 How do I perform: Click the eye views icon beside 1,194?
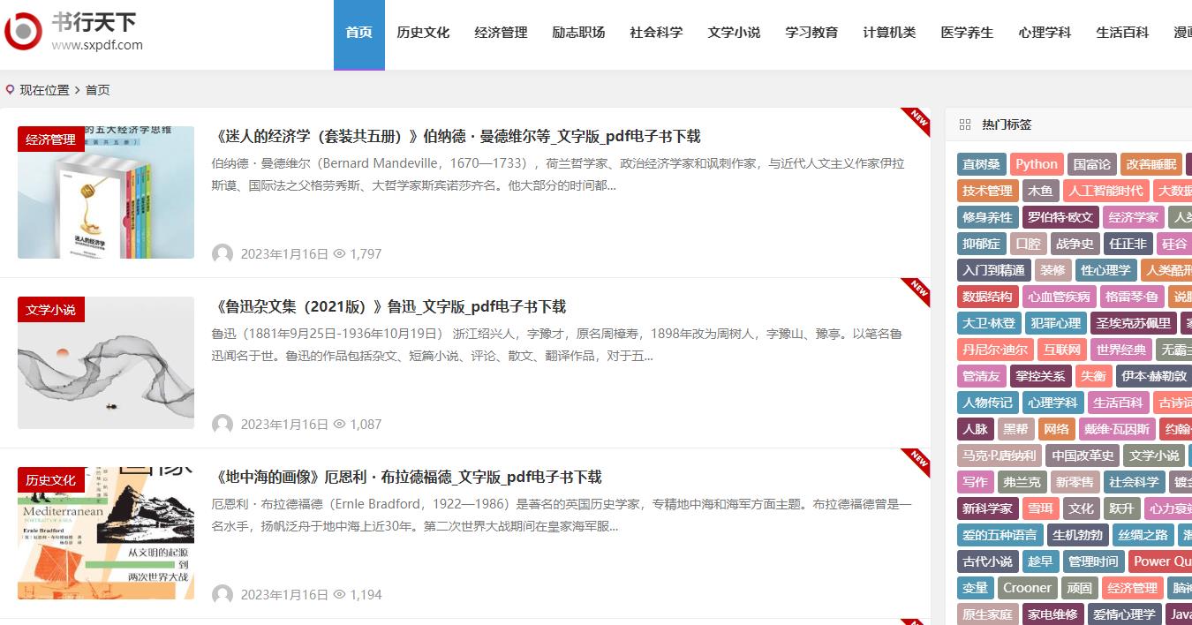point(339,595)
